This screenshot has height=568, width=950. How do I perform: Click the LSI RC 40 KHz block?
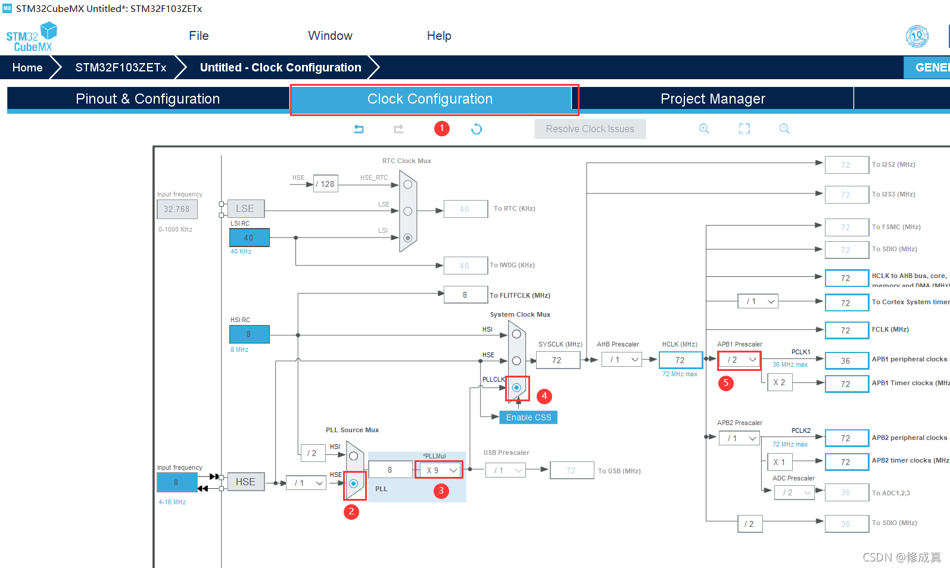coord(249,238)
